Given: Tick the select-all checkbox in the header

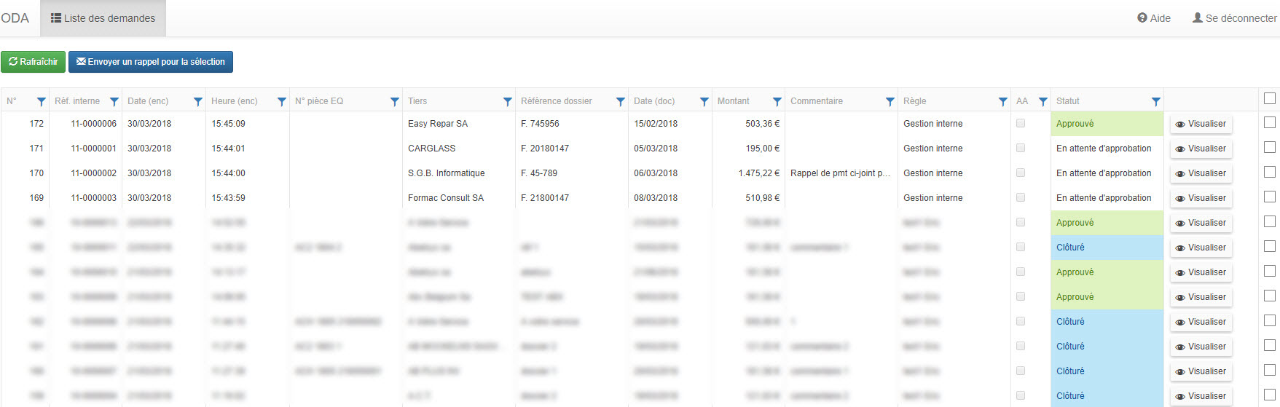Looking at the screenshot, I should [1270, 98].
